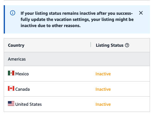This screenshot has width=154, height=115.
Task: Click blank area right of Country header
Action: pyautogui.click(x=58, y=45)
